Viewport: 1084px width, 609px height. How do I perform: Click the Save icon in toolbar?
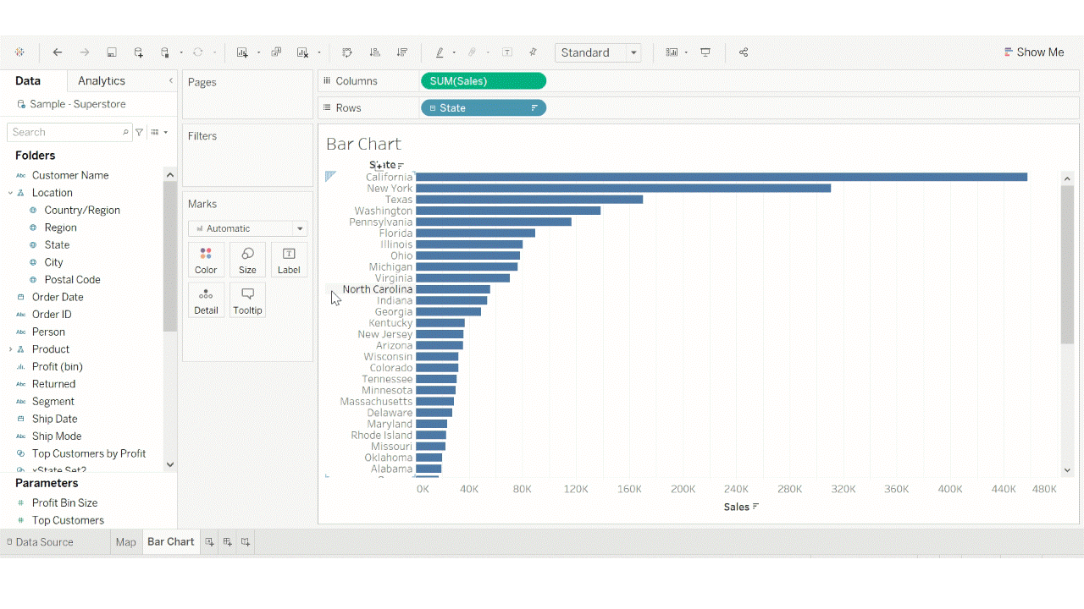[112, 52]
